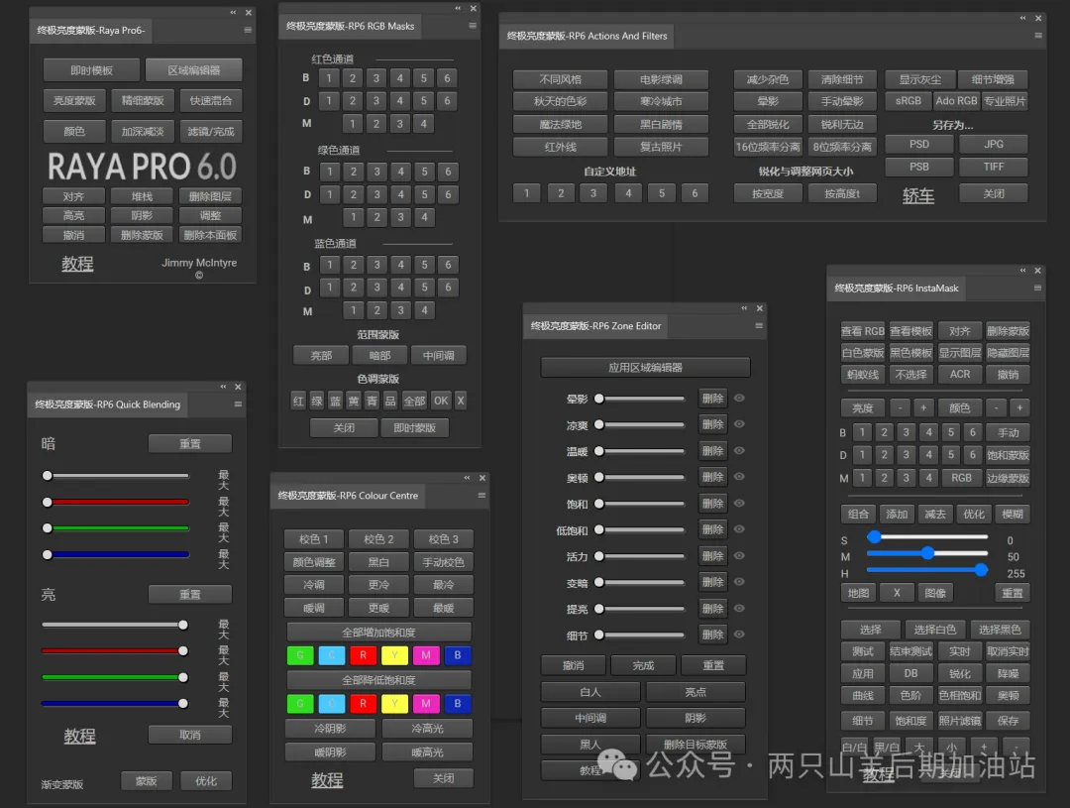Click the 不同风格 button in Actions And Filters
This screenshot has width=1070, height=808.
[560, 79]
